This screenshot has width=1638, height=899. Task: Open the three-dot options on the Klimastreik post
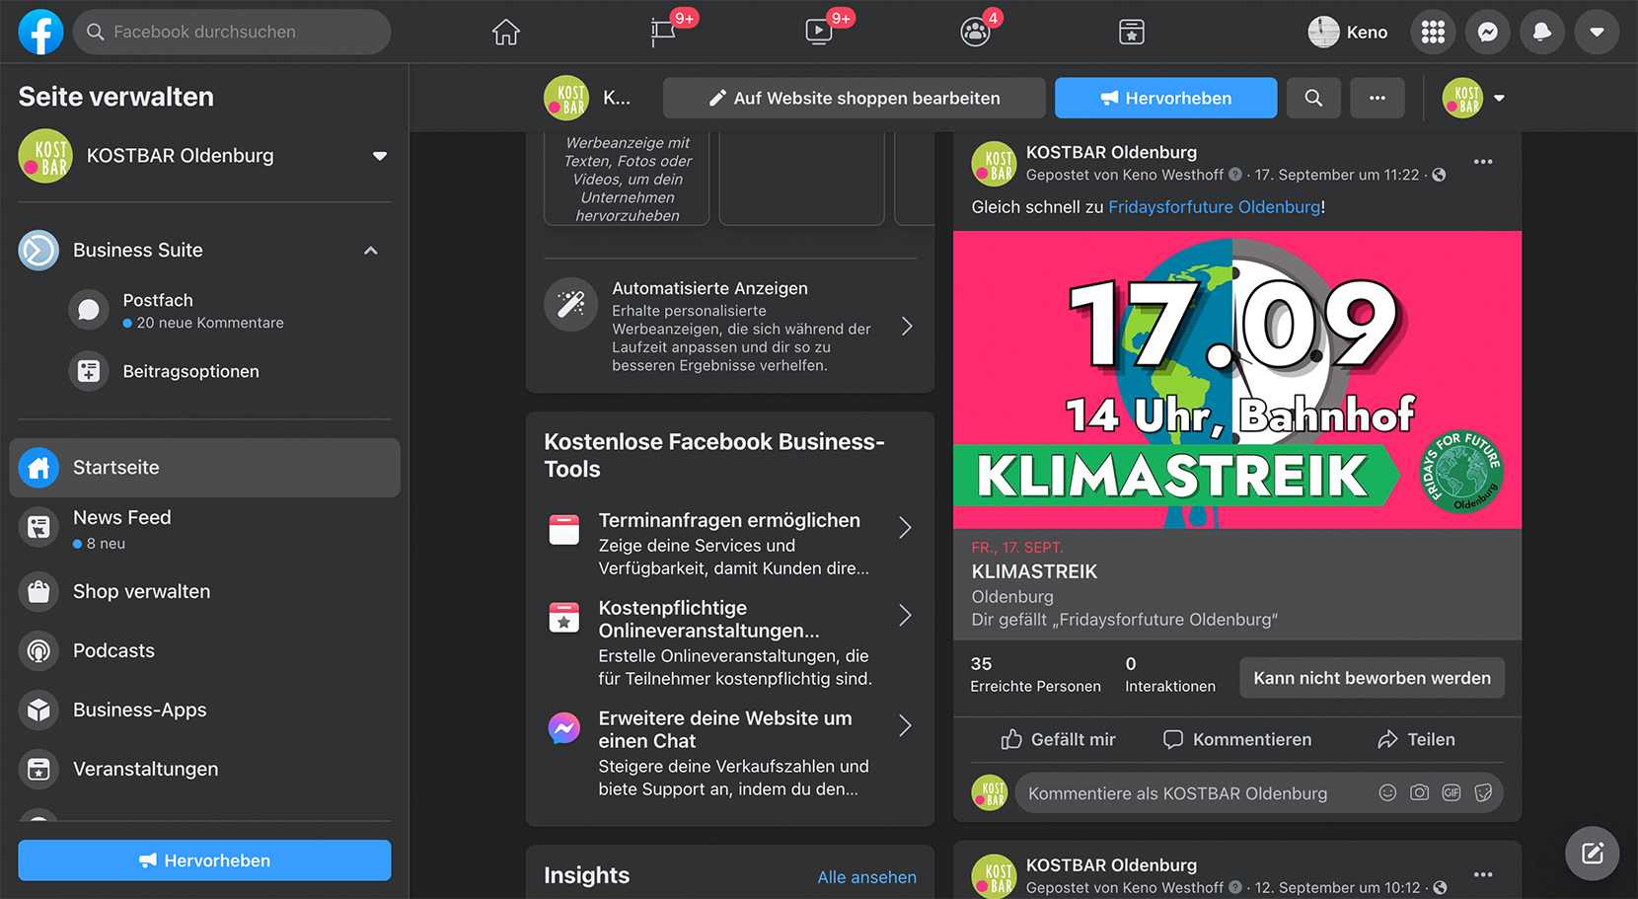point(1483,161)
